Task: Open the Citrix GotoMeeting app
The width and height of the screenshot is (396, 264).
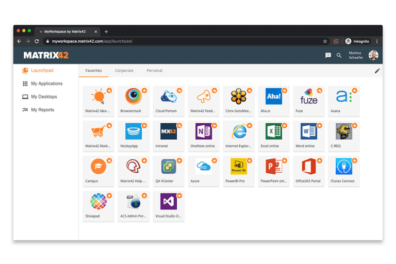Action: [239, 101]
